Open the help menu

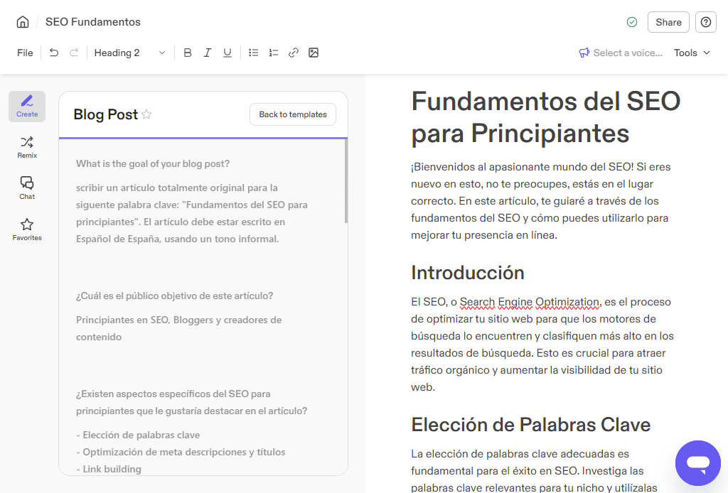(x=705, y=22)
